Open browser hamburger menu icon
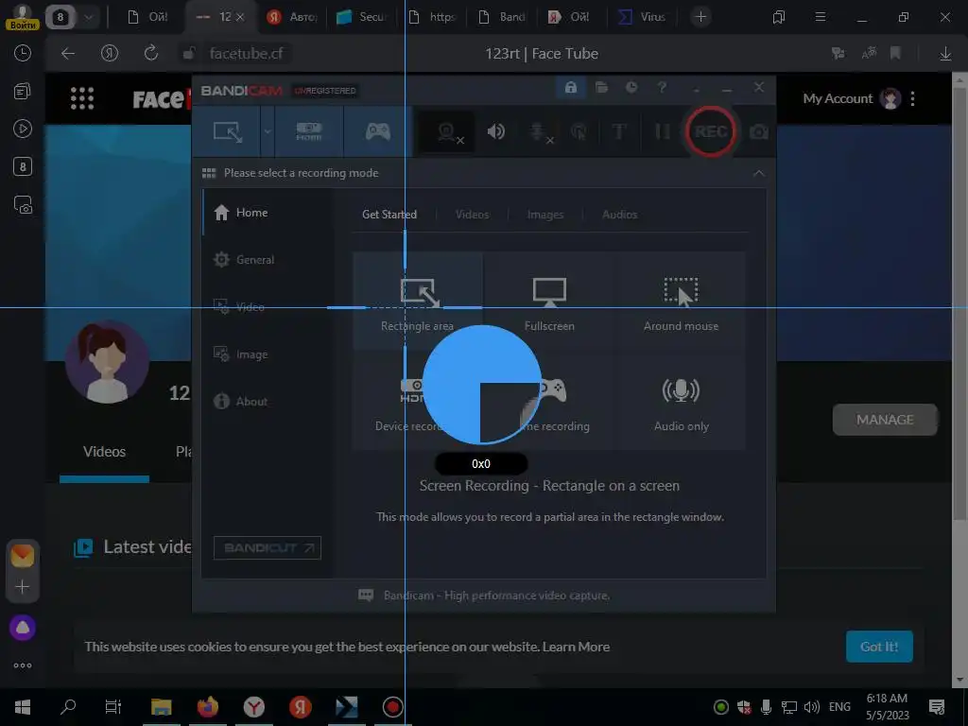968x726 pixels. 820,17
